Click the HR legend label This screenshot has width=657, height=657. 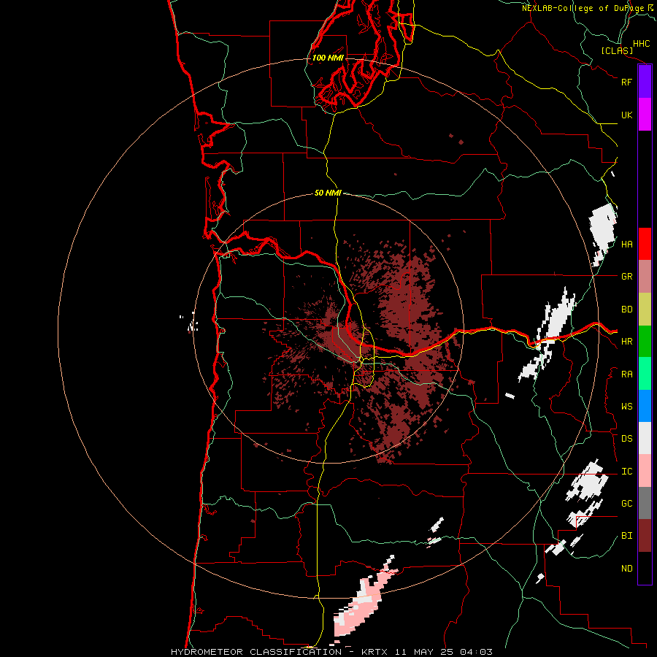(x=626, y=342)
